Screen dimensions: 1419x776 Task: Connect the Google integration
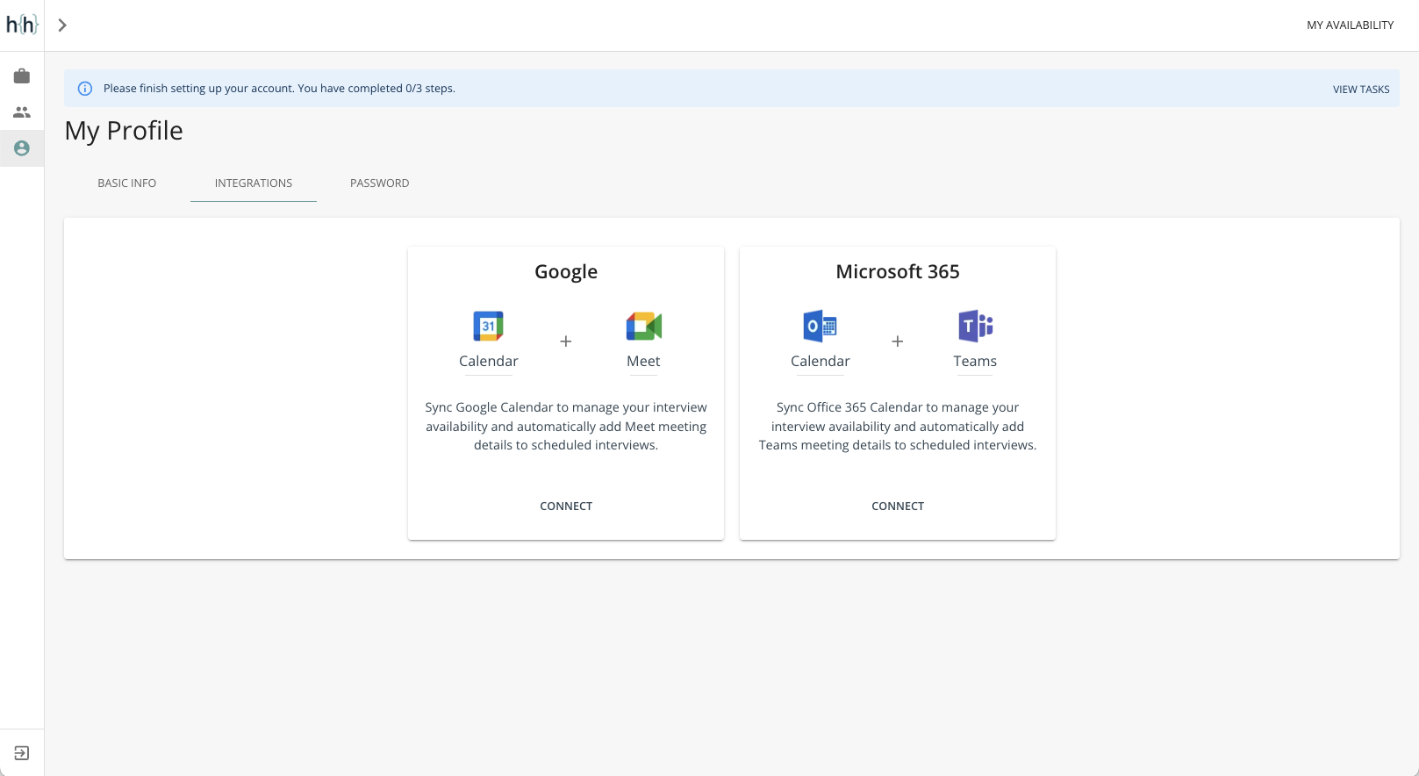point(566,507)
